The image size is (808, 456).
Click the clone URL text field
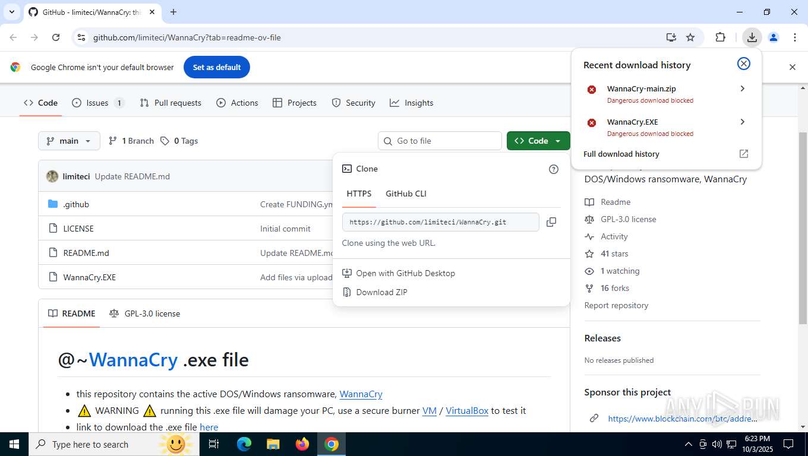click(x=441, y=222)
